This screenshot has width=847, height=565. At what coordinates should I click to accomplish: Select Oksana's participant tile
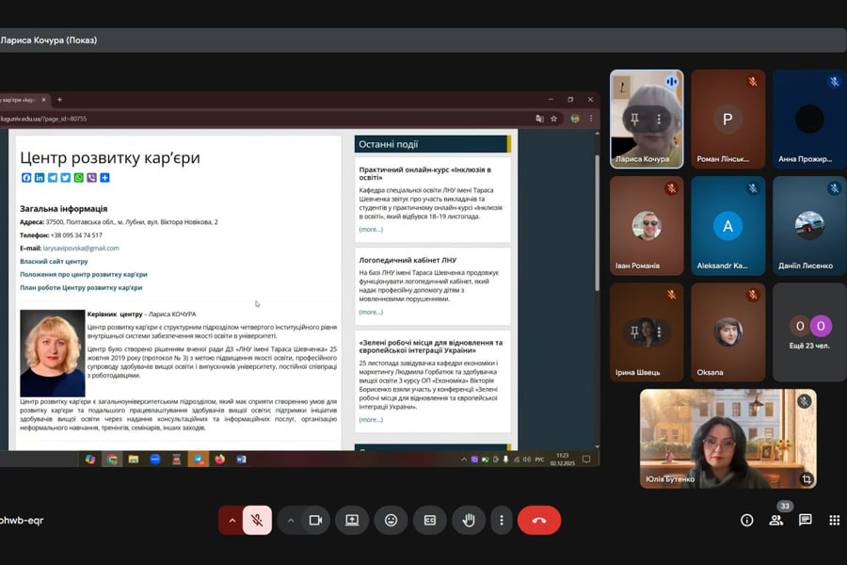(728, 332)
